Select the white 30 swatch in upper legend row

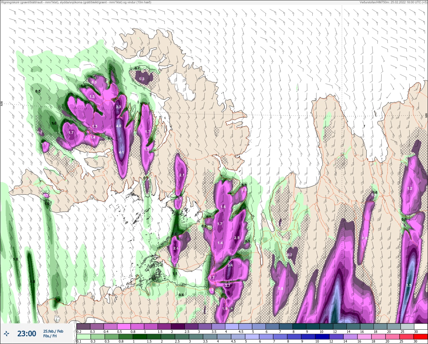point(420,326)
